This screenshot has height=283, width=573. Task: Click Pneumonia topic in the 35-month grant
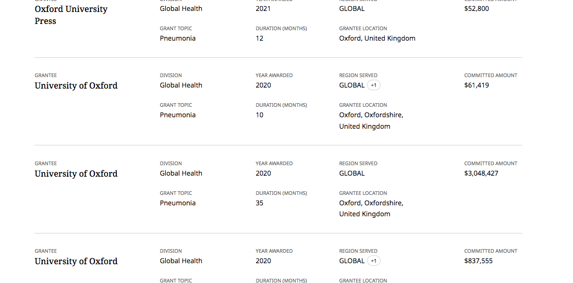[178, 203]
